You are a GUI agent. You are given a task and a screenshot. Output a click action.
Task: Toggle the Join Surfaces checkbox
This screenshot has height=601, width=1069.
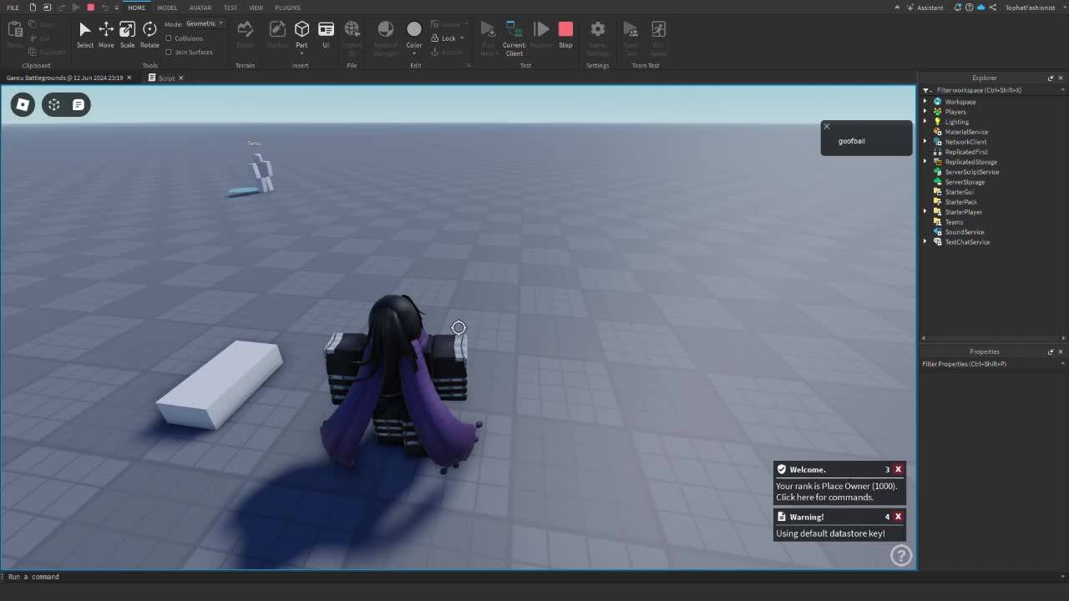[169, 52]
